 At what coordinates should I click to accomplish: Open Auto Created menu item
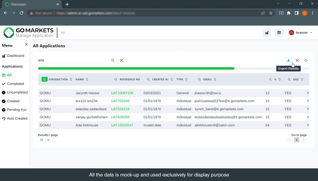[15, 119]
